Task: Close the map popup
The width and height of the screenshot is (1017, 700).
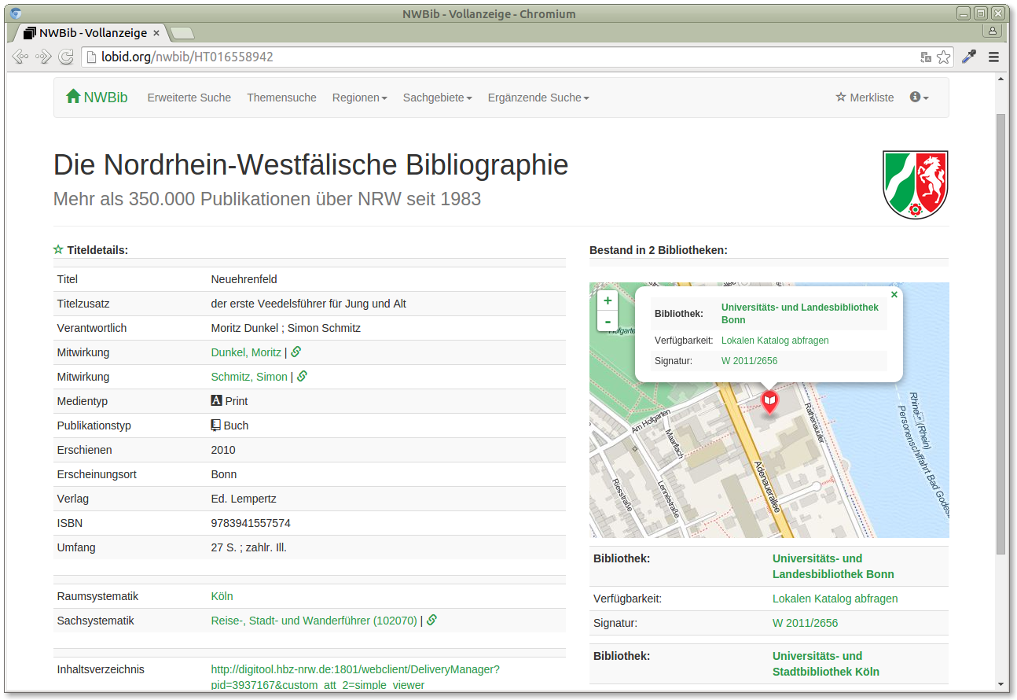Action: (894, 294)
